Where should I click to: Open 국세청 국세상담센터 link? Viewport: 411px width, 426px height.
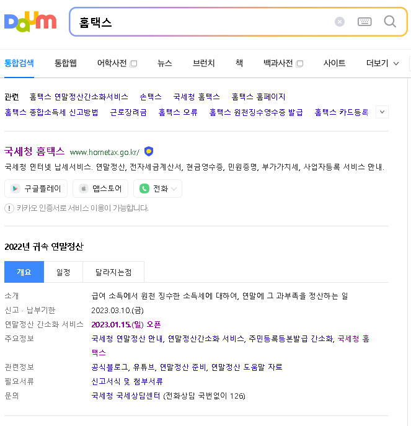coord(126,396)
